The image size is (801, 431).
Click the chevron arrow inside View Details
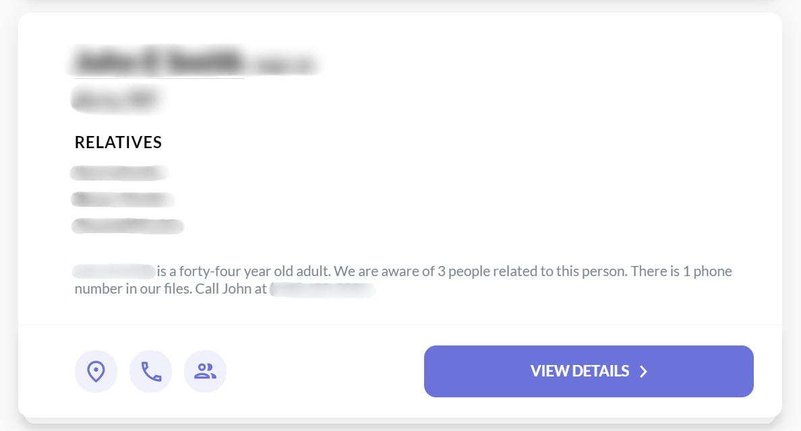[x=644, y=371]
